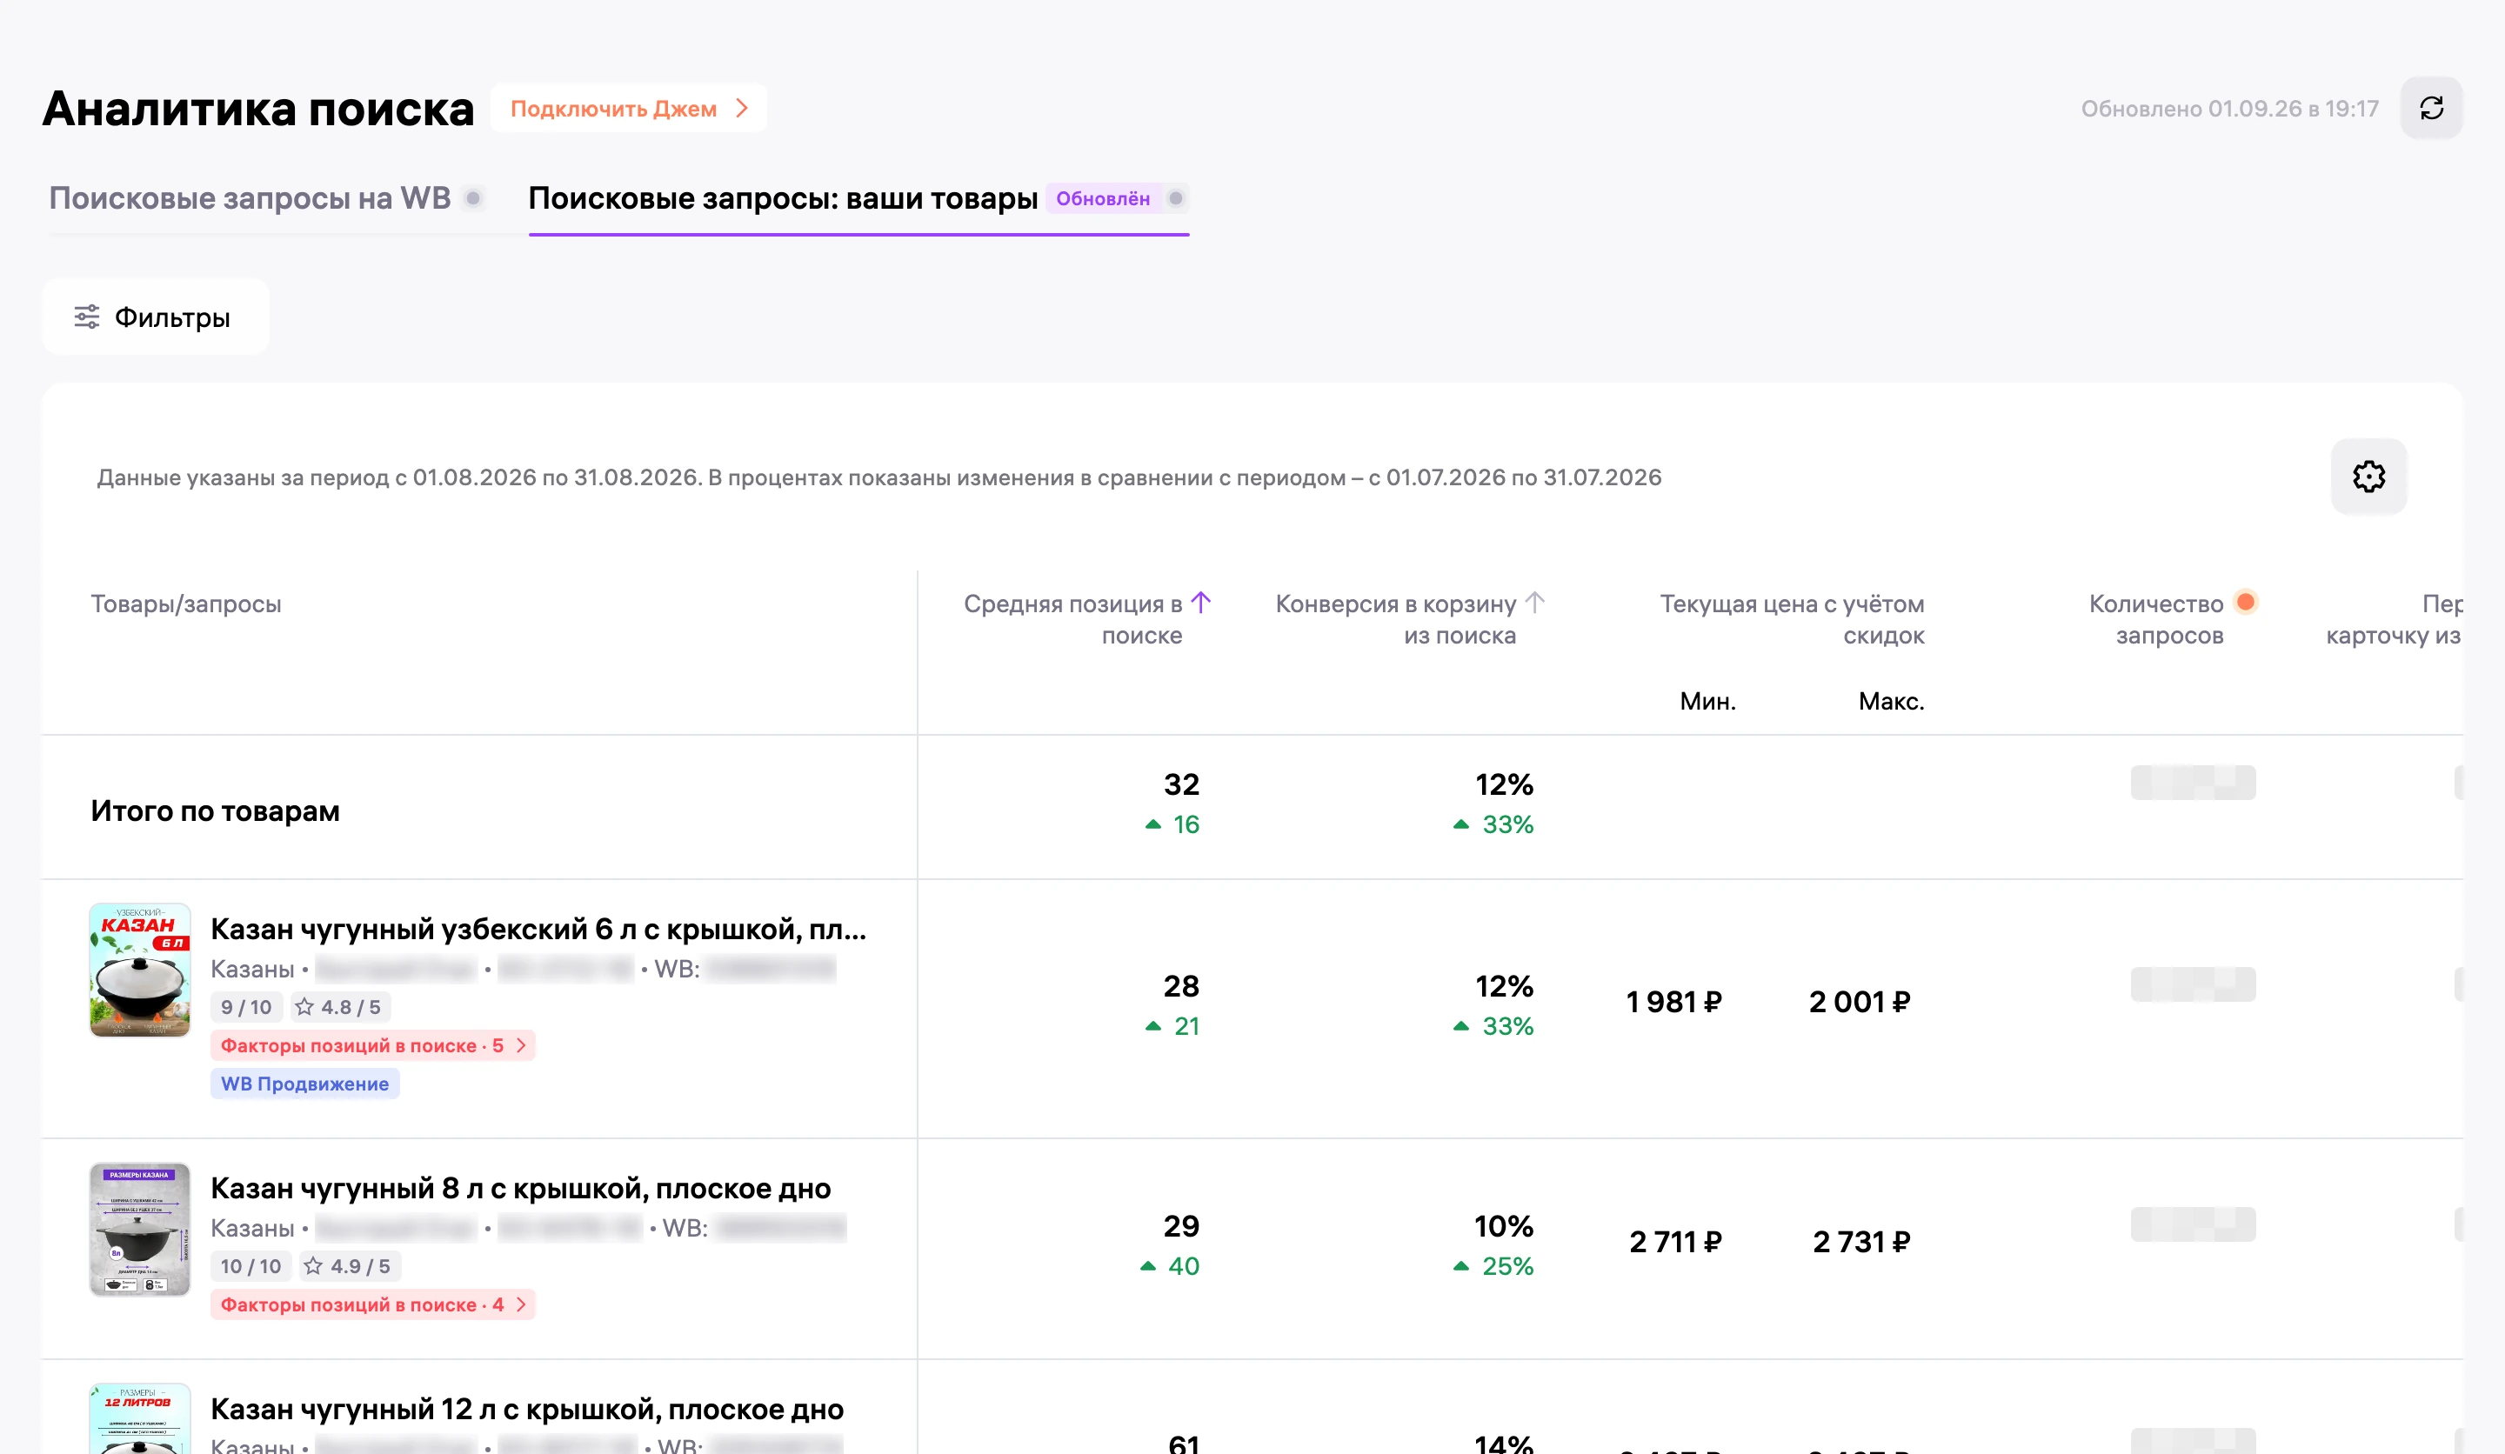Click the Мин. price subheader

coord(1707,702)
